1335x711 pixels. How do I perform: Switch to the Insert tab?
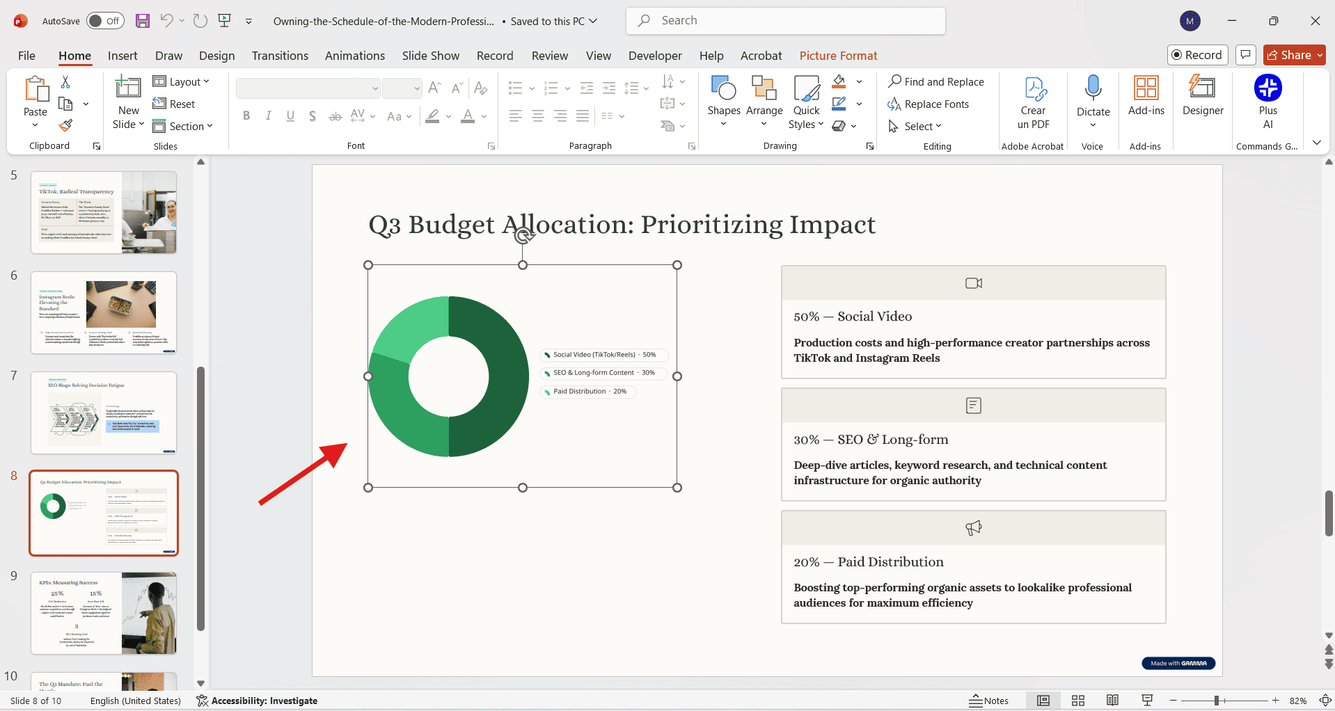pyautogui.click(x=123, y=56)
